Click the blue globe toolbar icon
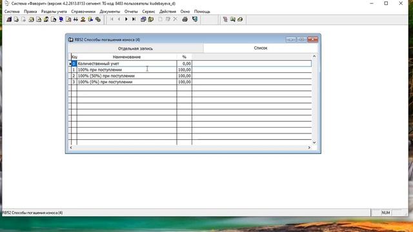Image resolution: width=413 pixels, height=232 pixels. pyautogui.click(x=61, y=19)
